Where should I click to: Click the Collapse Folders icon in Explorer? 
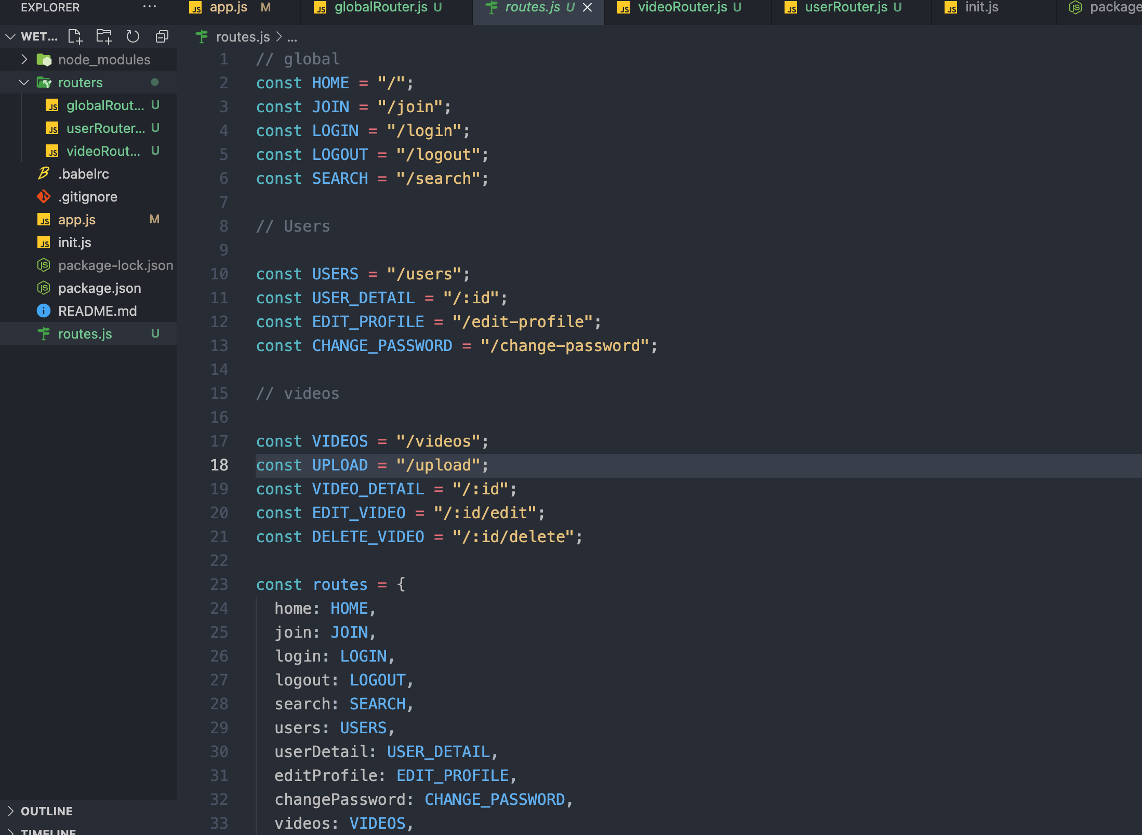tap(162, 36)
